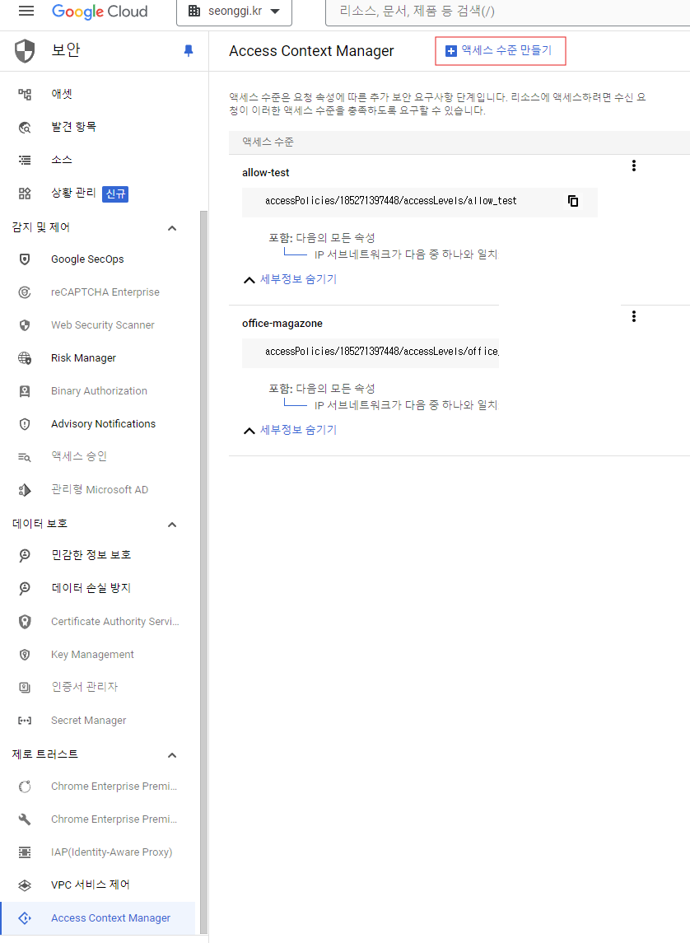The width and height of the screenshot is (690, 943).
Task: Open 상황 관리 in the sidebar
Action: 73,193
